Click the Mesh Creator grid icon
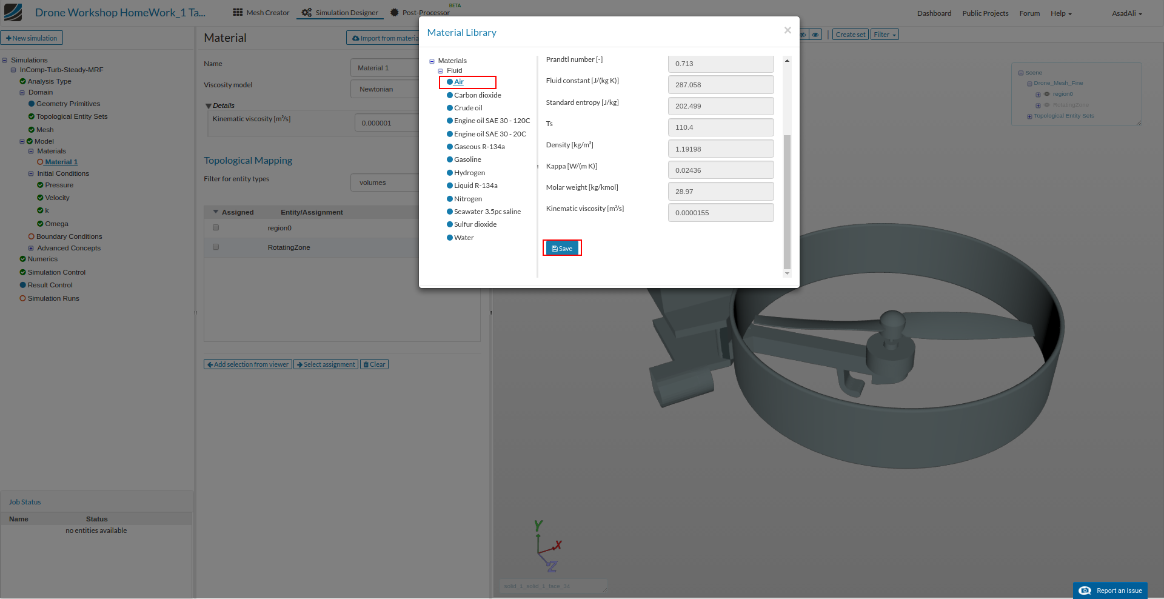Screen dimensions: 1164x599 click(x=238, y=12)
